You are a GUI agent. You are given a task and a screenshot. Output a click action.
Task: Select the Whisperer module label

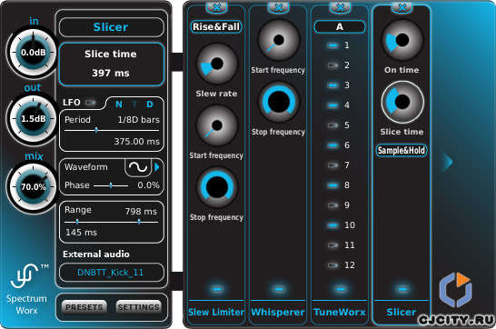278,312
